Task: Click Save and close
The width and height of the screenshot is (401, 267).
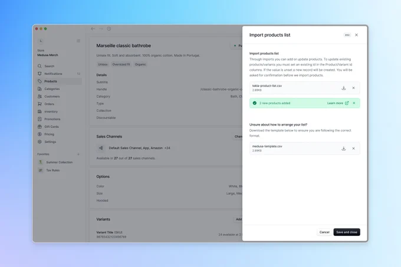Action: (x=347, y=232)
